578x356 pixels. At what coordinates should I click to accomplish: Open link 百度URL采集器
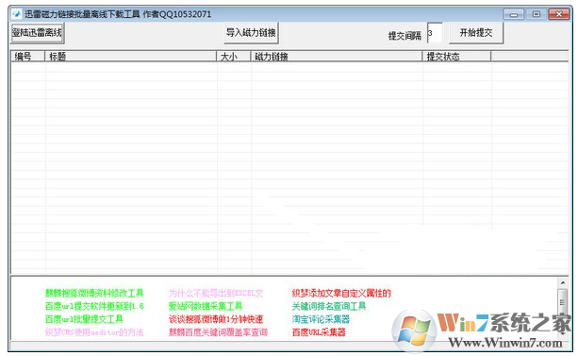(x=319, y=332)
